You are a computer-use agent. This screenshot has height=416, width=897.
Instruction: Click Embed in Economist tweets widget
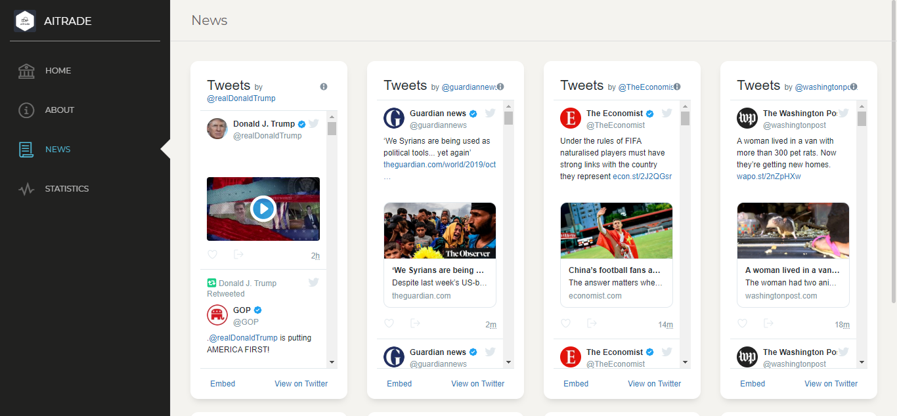(576, 384)
